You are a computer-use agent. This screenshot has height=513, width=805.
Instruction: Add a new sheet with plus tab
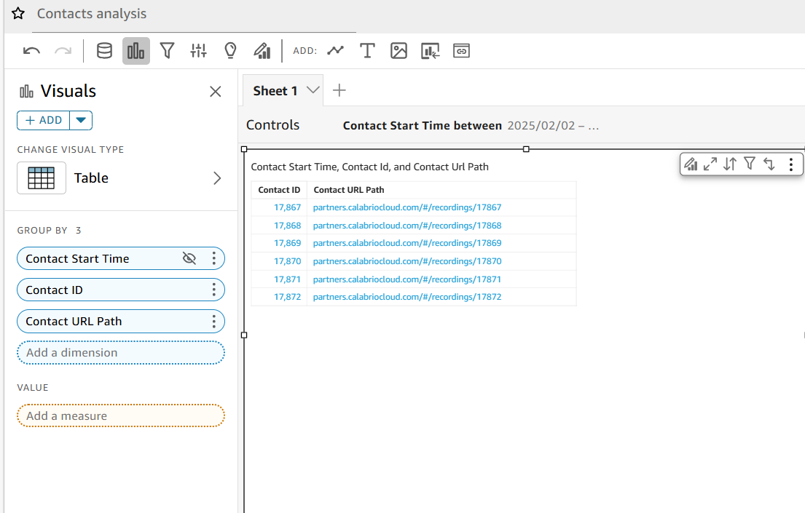pyautogui.click(x=339, y=90)
